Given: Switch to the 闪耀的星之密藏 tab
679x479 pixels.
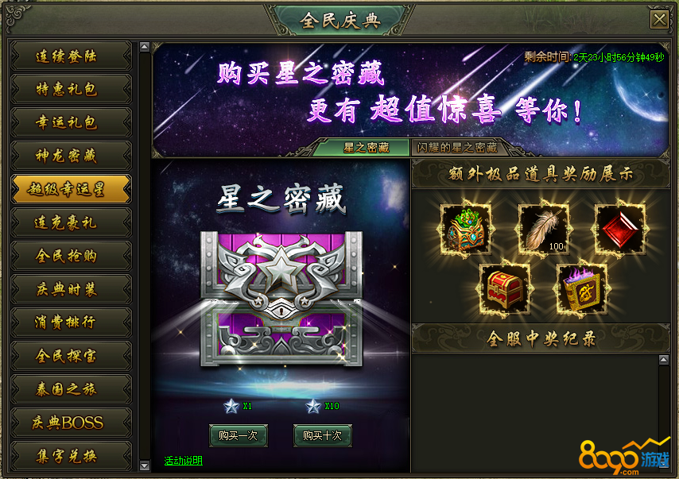Looking at the screenshot, I should pos(457,148).
